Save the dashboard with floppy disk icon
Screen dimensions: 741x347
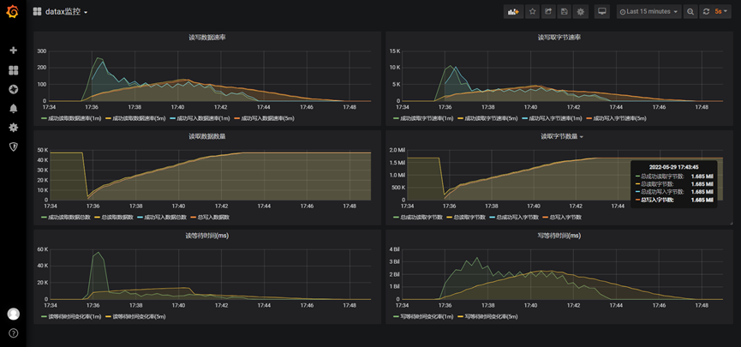pos(564,12)
